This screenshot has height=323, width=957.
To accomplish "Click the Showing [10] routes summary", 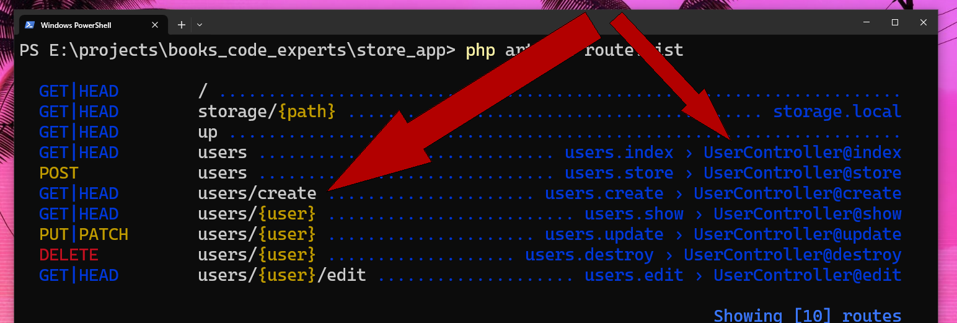I will click(x=807, y=315).
